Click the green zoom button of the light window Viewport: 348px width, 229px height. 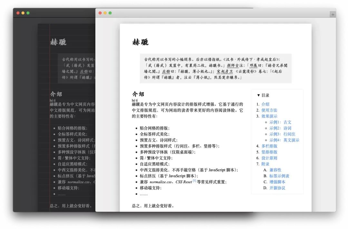click(110, 13)
